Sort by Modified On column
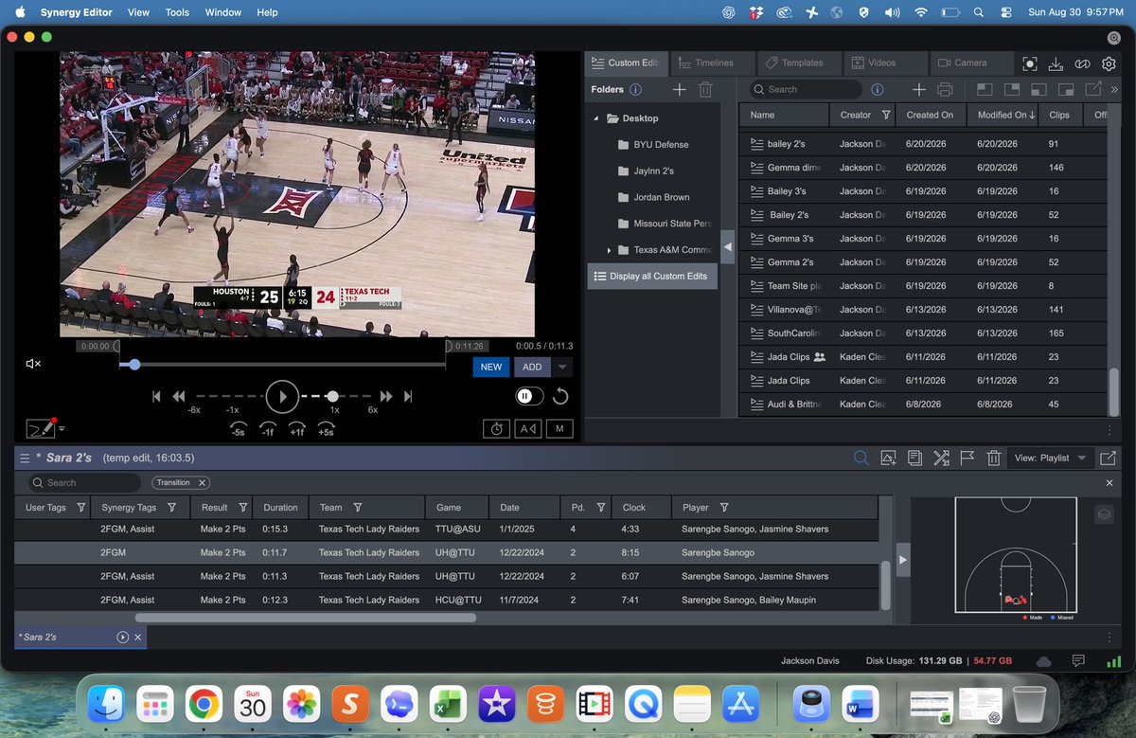 point(1006,115)
